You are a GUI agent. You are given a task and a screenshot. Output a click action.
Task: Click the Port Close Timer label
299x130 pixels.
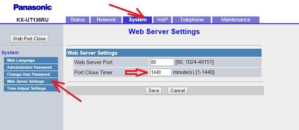coord(93,72)
